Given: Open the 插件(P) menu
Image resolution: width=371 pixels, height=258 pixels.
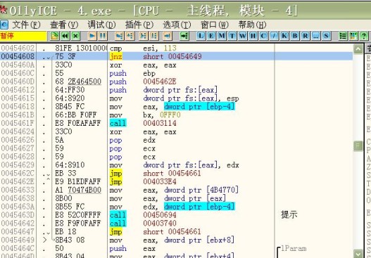Looking at the screenshot, I should click(139, 25).
